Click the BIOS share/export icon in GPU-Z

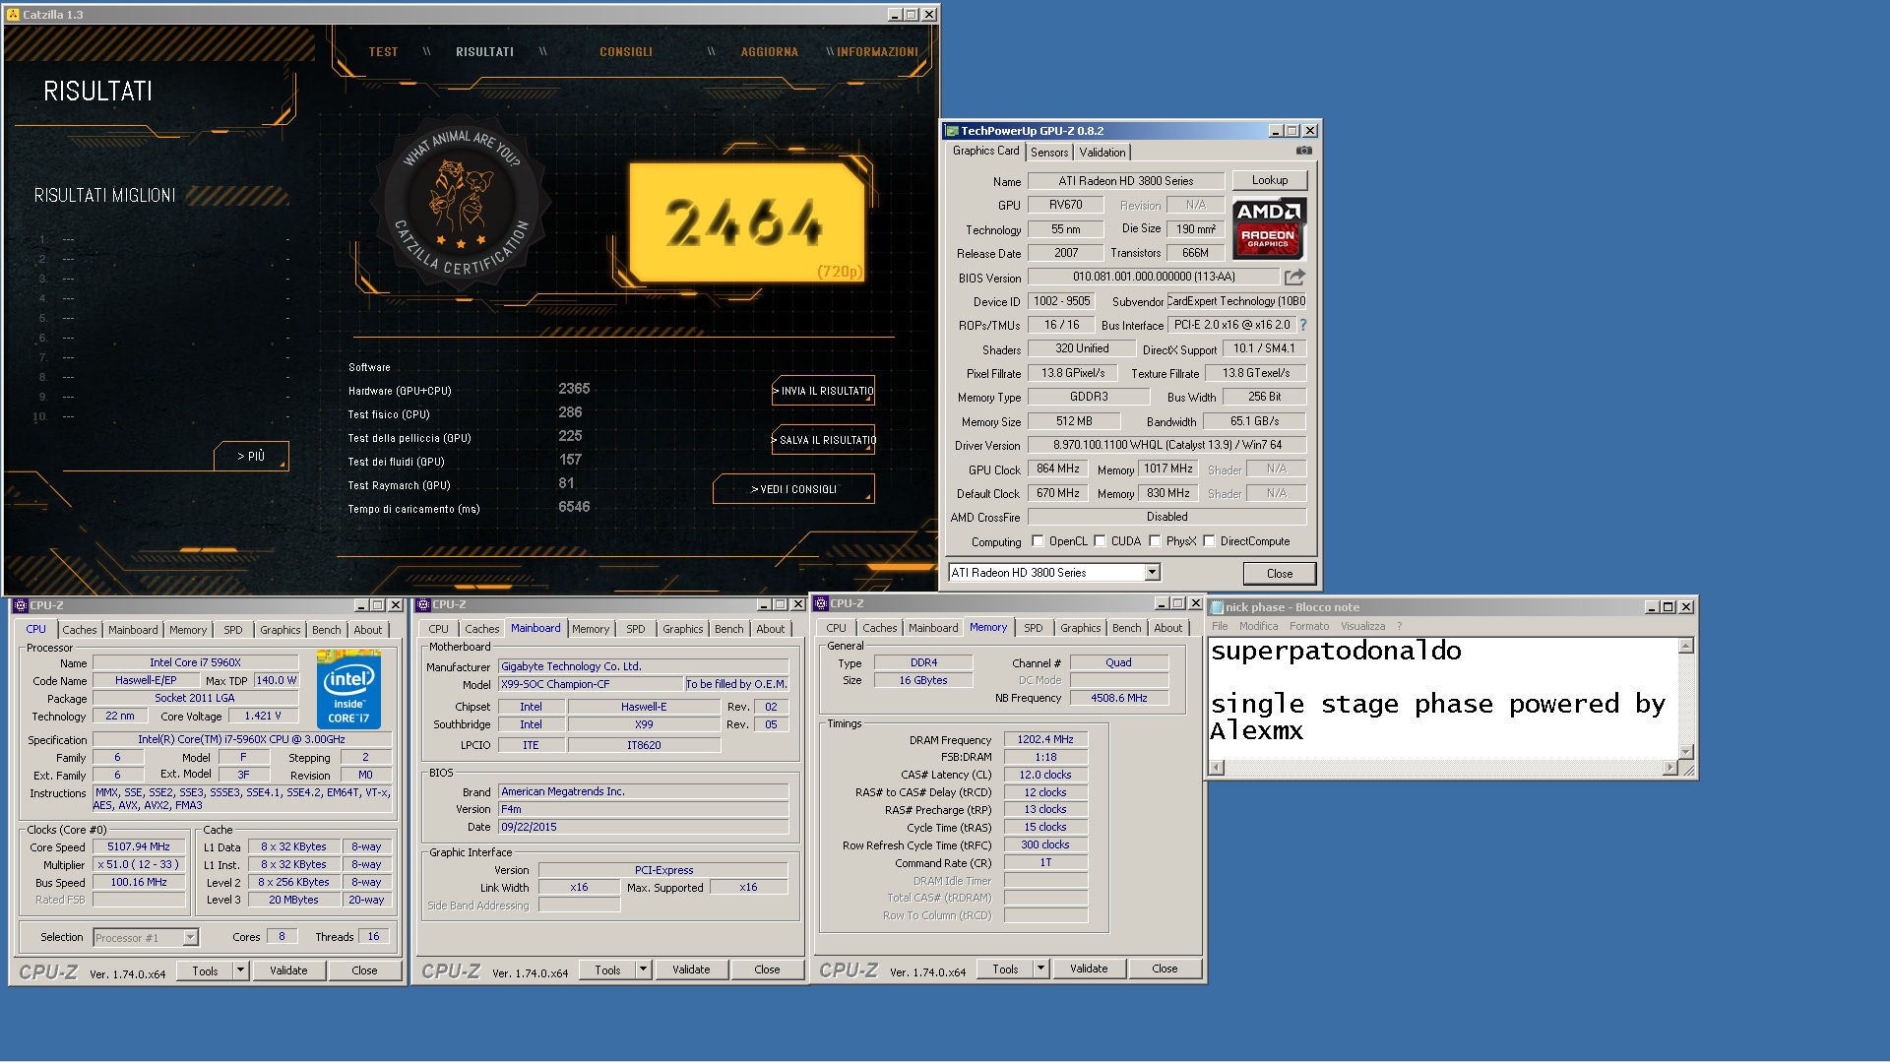point(1294,278)
